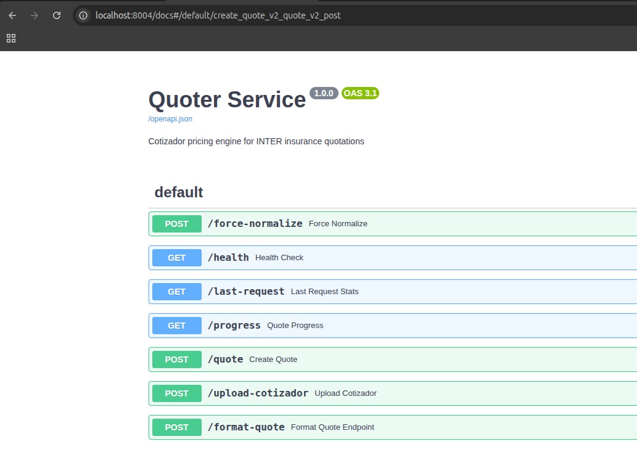
Task: Click the OAS 3.1 badge
Action: coord(360,93)
